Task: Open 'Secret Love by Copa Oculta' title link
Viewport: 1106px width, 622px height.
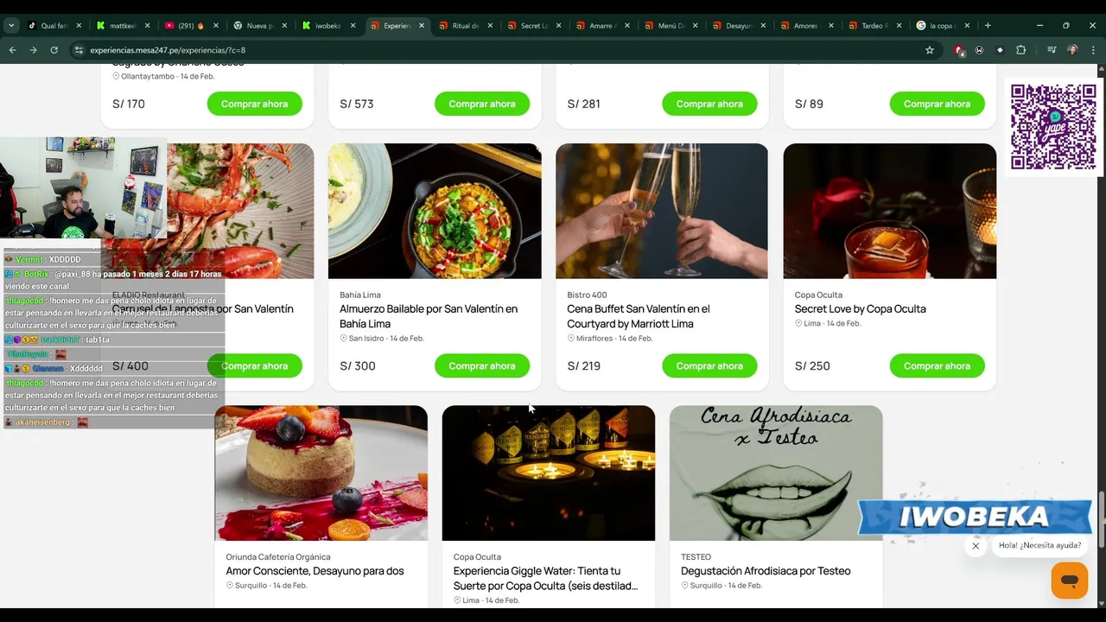Action: click(860, 308)
